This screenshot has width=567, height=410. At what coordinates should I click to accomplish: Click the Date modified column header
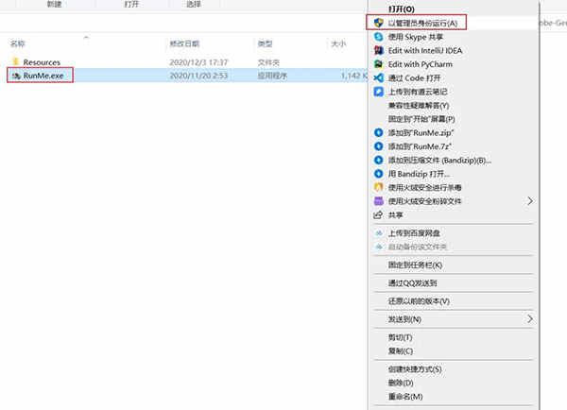[184, 43]
